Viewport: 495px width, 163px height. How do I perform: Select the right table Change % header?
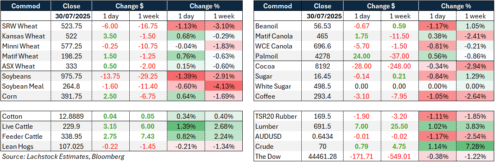tap(456, 6)
